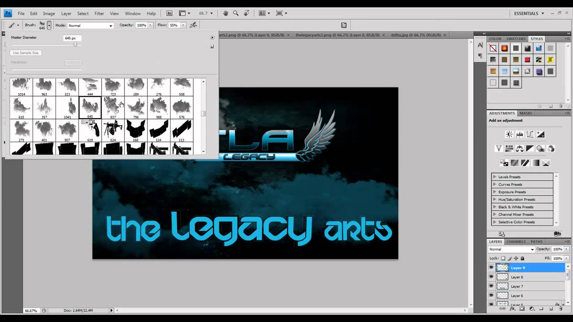The width and height of the screenshot is (573, 322).
Task: Create new brush preset from current brush
Action: pos(212,46)
